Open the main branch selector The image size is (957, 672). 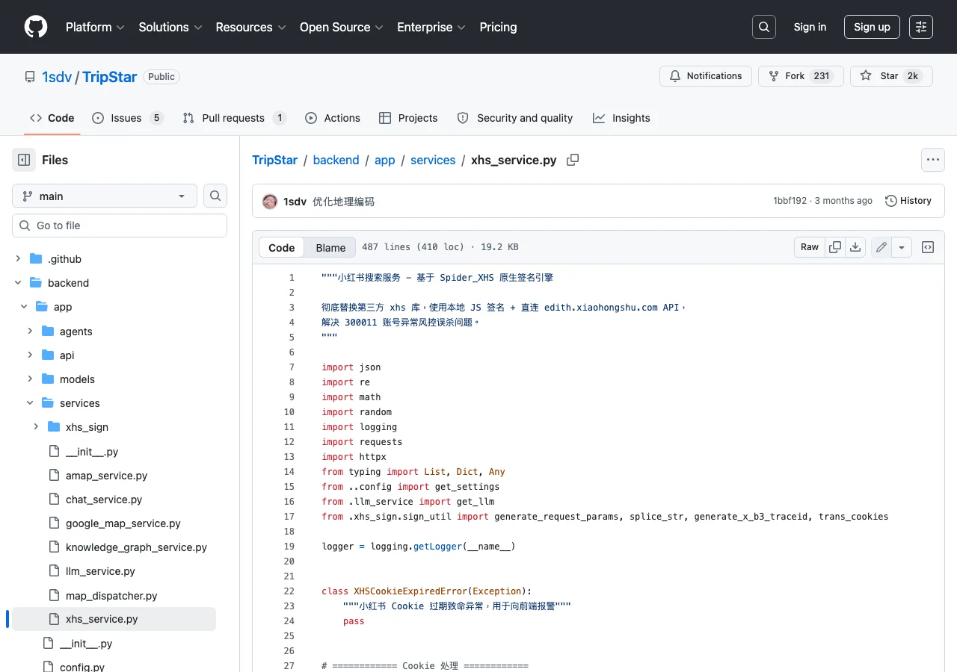[x=105, y=196]
